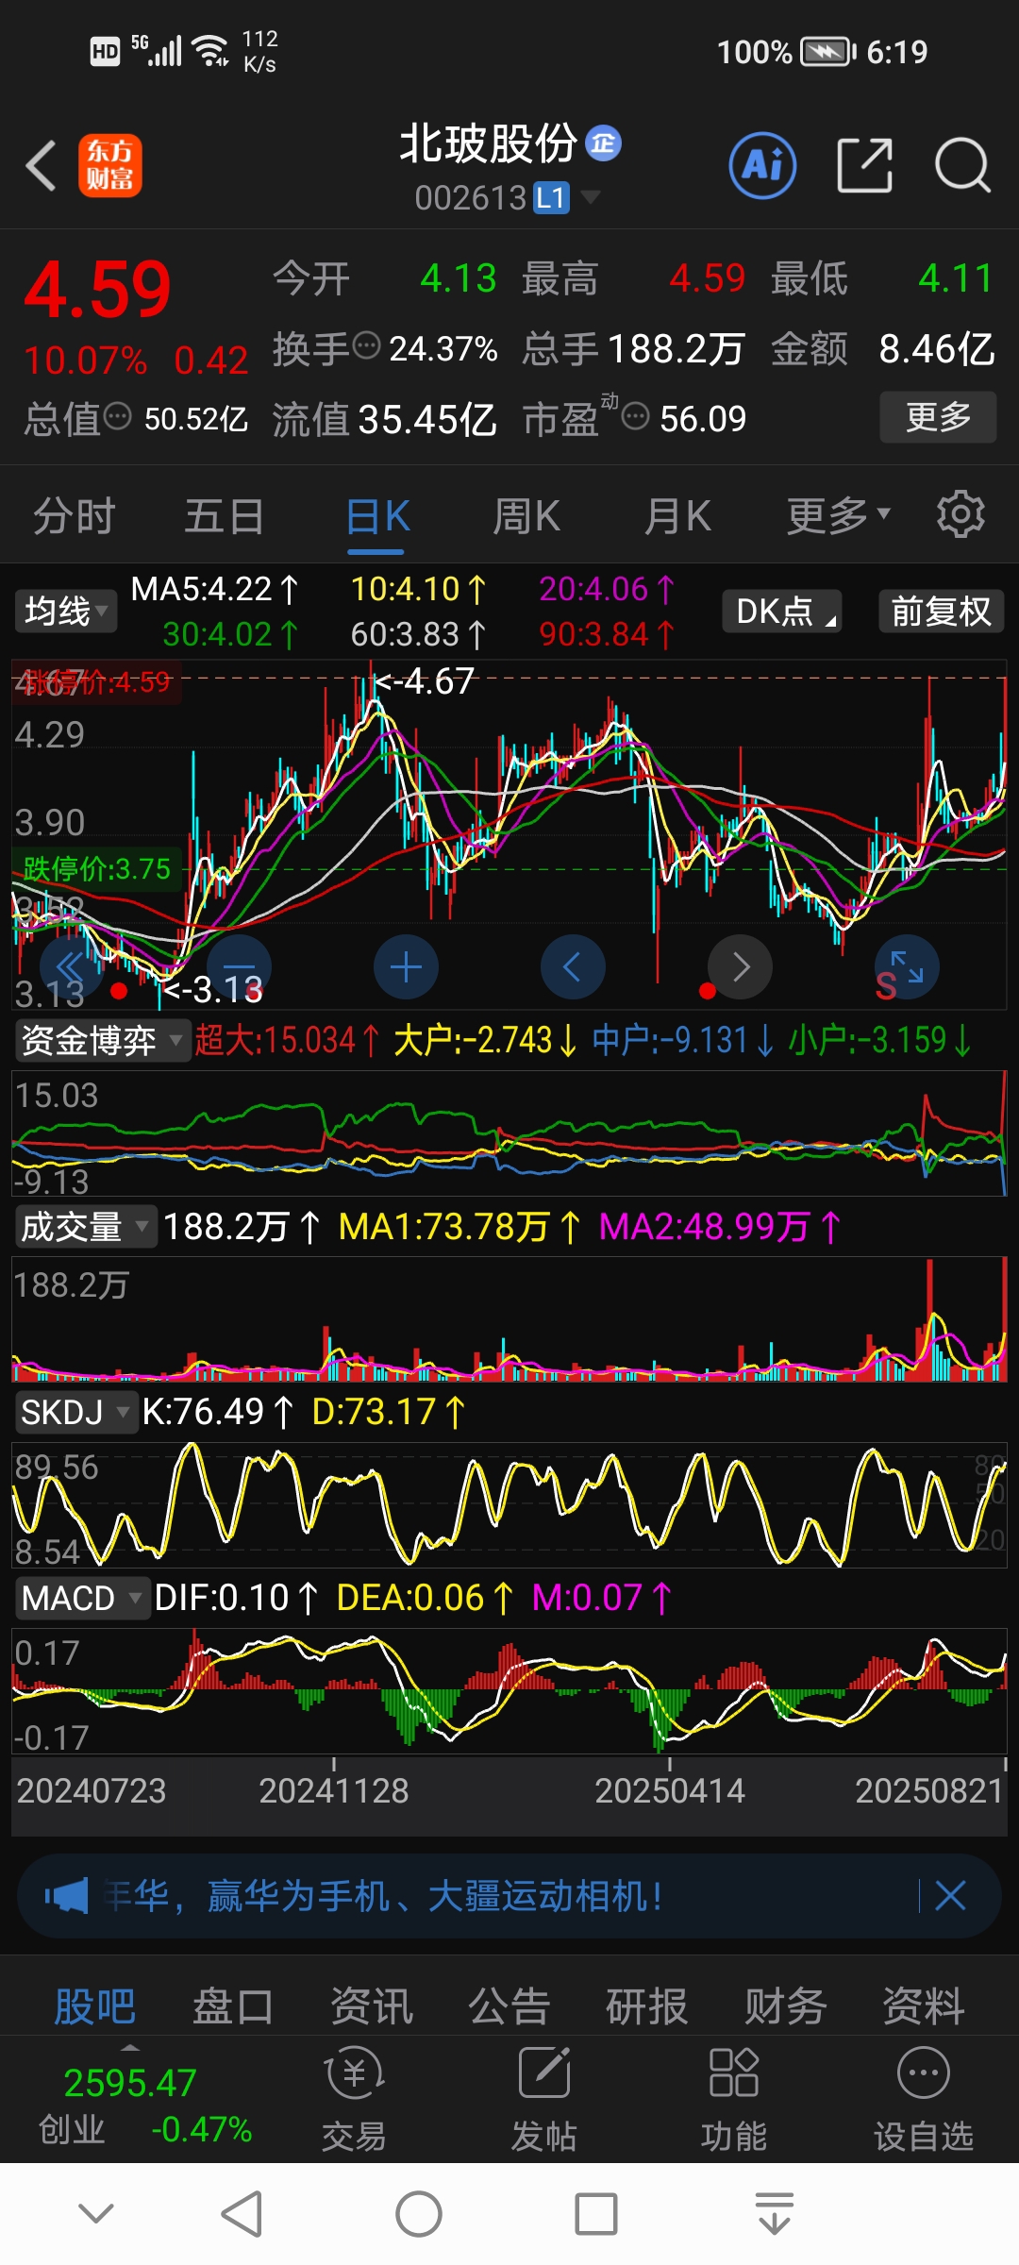Screen dimensions: 1019x2265
Task: Tap 更多 button for more quote data
Action: tap(938, 416)
